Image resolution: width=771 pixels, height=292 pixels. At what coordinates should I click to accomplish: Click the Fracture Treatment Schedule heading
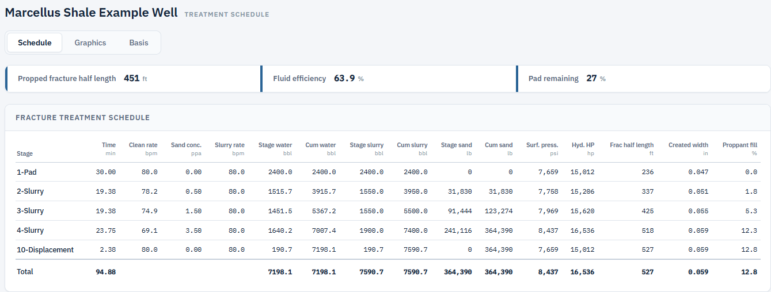coord(83,118)
